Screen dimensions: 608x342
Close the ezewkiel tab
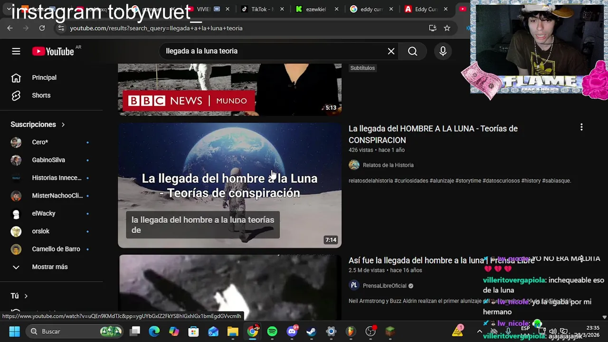tap(337, 9)
